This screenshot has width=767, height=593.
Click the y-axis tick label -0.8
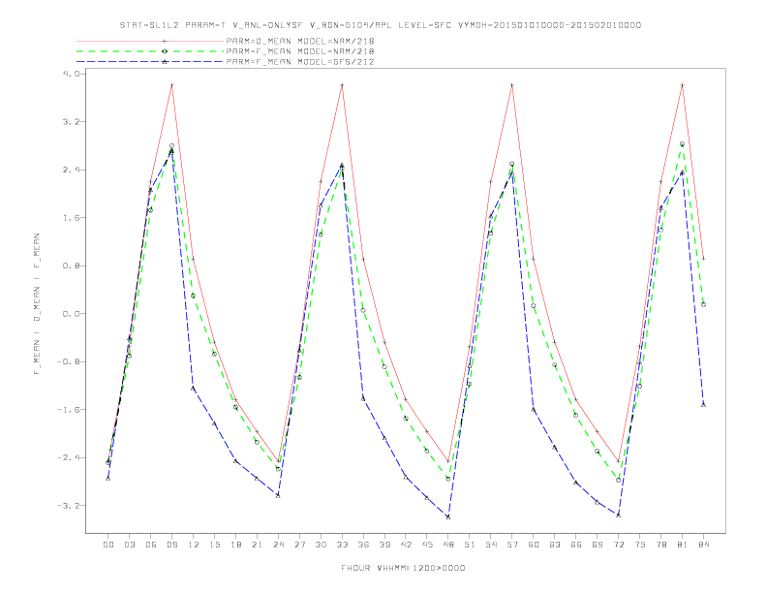[69, 361]
